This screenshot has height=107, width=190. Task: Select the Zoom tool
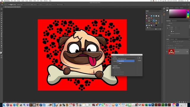tap(1, 48)
